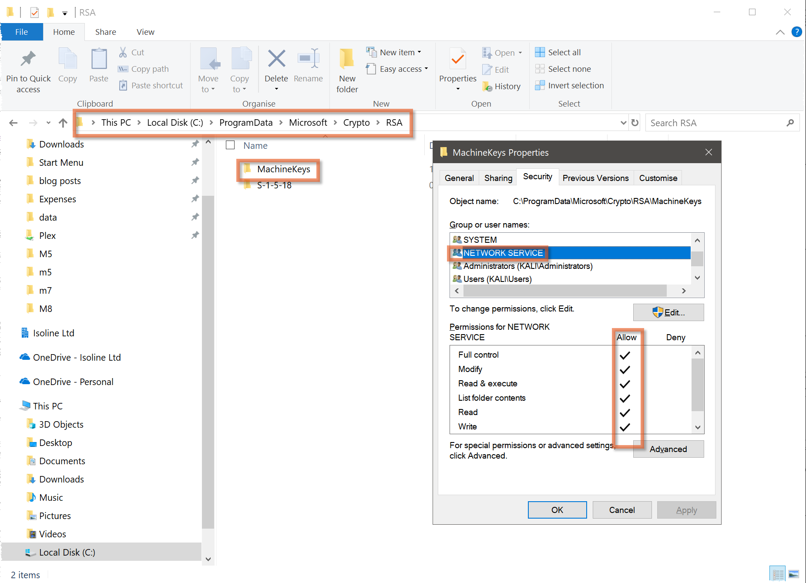Click Invert selection
Screen dimensions: 806x583
569,85
